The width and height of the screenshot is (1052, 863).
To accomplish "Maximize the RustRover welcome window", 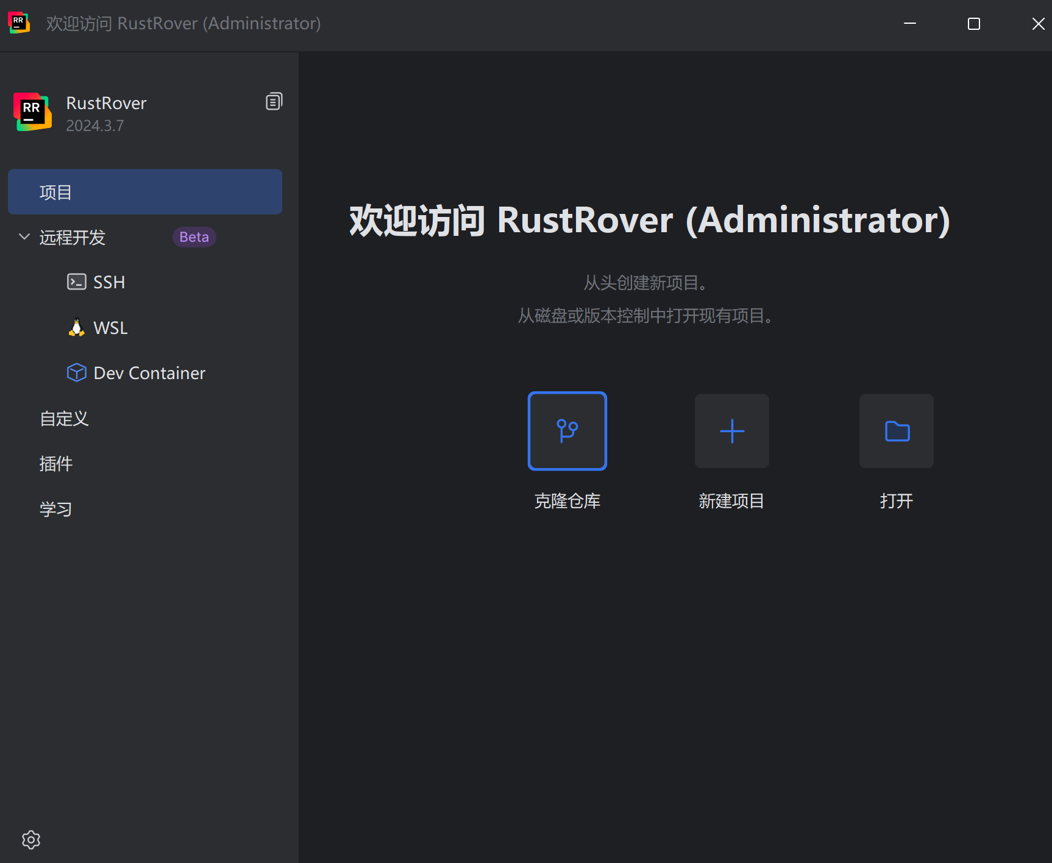I will pos(974,23).
